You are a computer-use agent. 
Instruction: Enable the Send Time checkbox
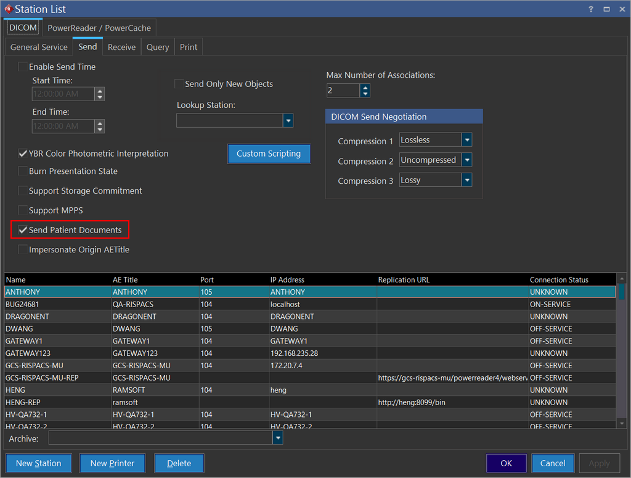[x=23, y=67]
